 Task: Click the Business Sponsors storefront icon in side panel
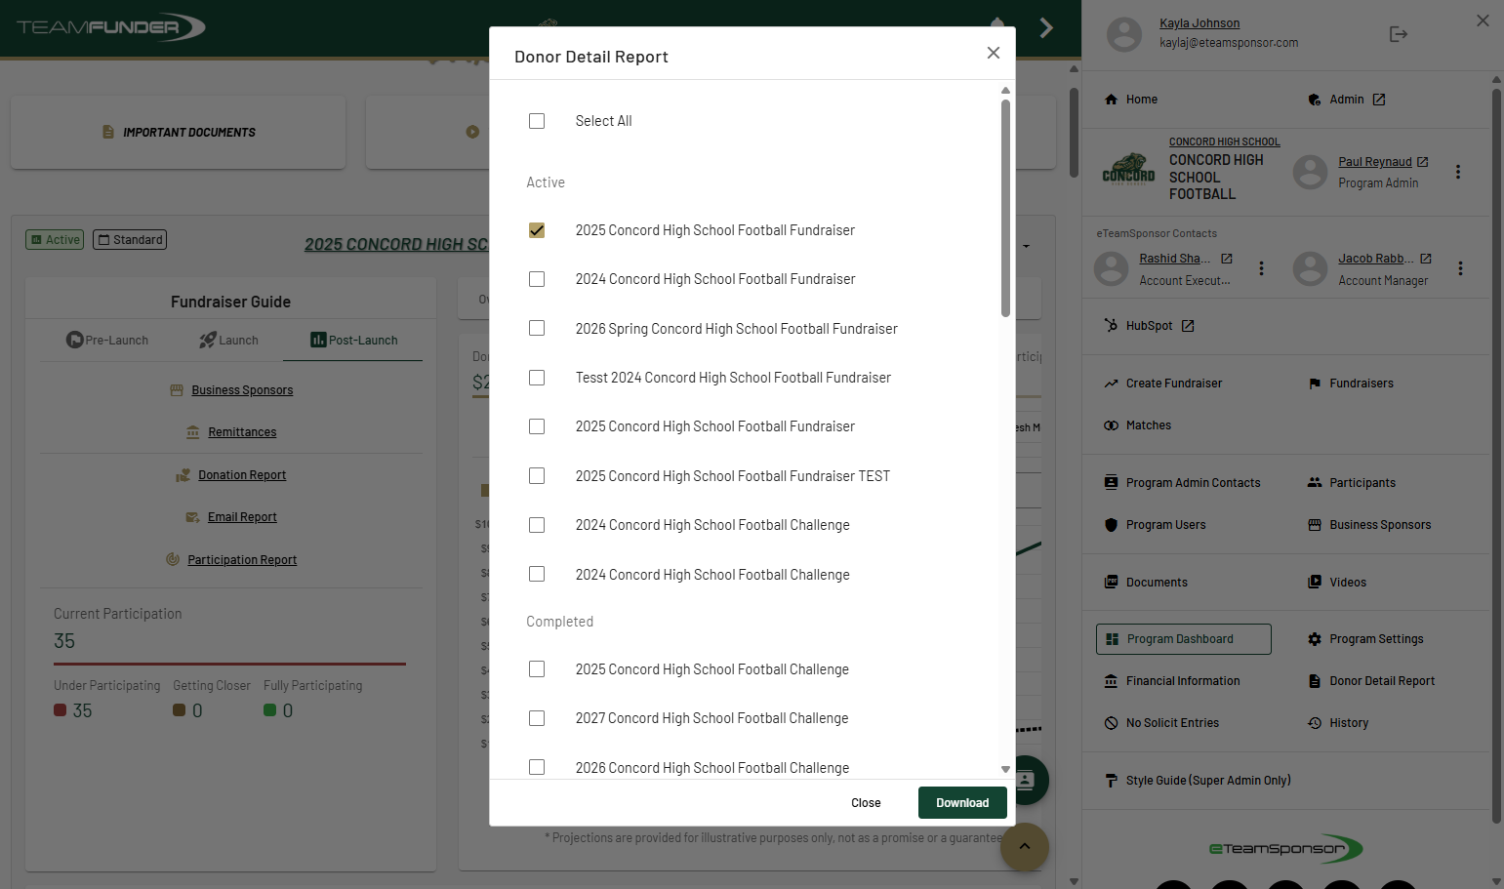(x=1315, y=525)
